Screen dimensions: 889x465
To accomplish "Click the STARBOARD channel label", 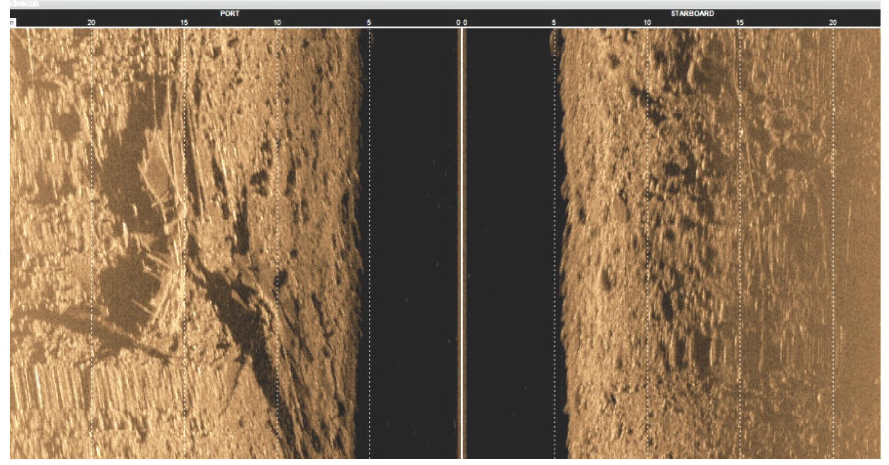I will click(x=692, y=14).
